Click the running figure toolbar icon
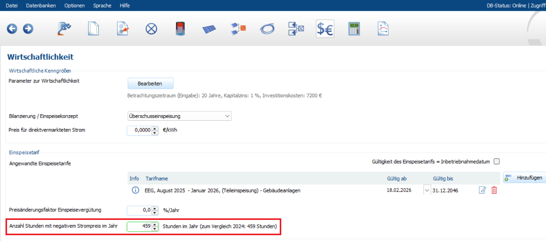546x241 pixels. pyautogui.click(x=64, y=29)
